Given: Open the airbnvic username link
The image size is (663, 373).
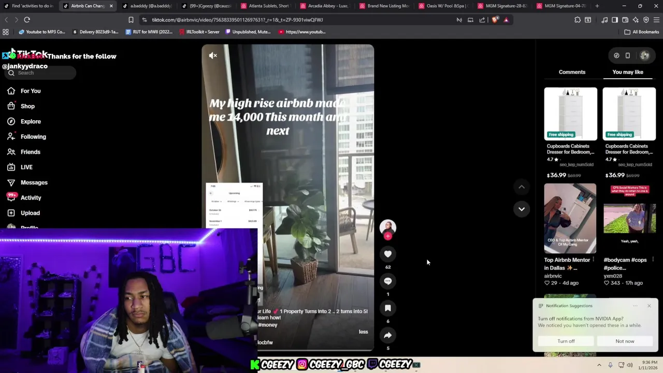Looking at the screenshot, I should [553, 276].
